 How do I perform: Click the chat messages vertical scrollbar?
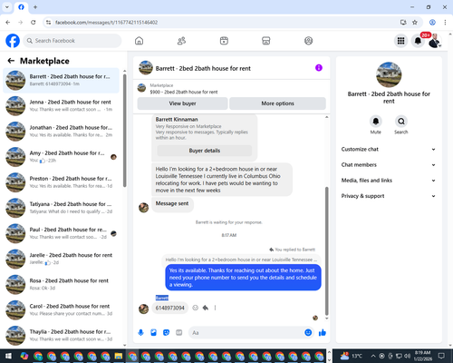[x=326, y=251]
